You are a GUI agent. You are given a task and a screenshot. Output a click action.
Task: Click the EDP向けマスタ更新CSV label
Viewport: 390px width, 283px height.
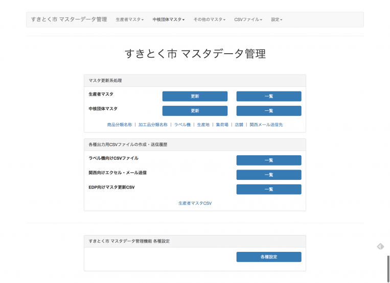click(x=111, y=187)
